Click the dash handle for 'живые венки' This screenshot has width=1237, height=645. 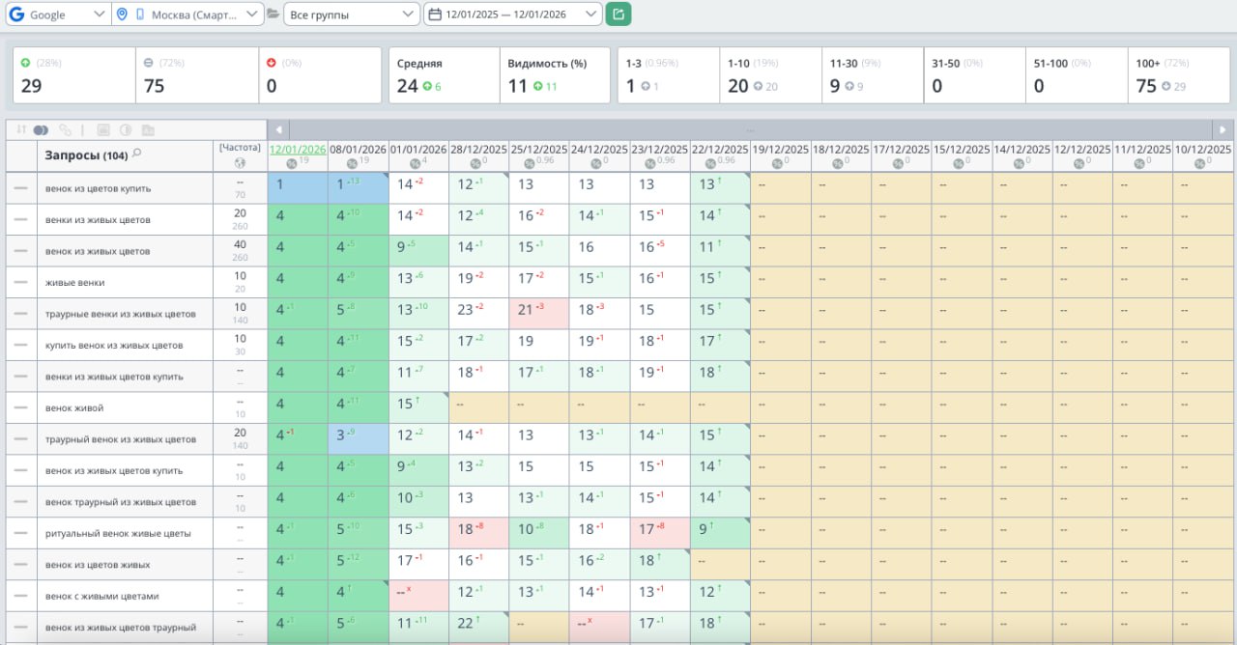[21, 283]
